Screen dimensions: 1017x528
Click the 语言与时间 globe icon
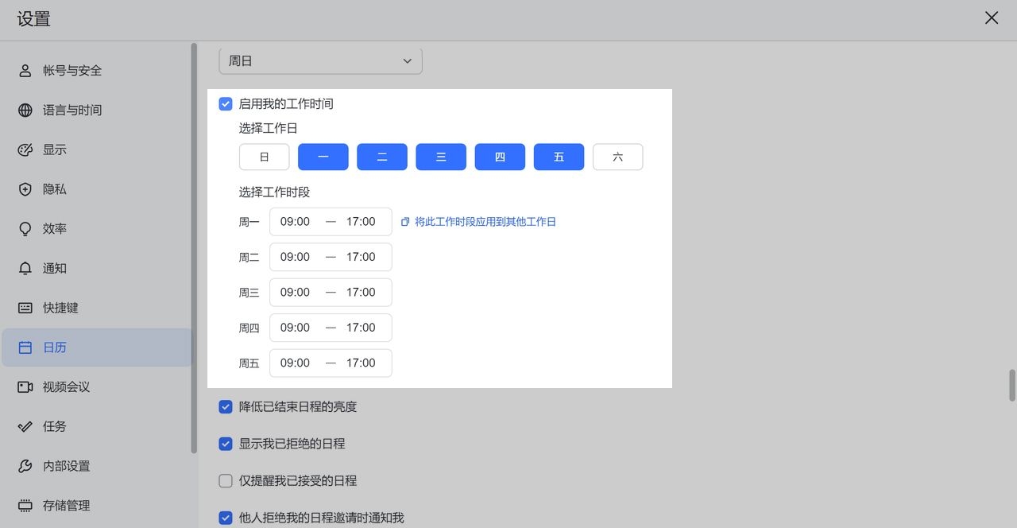(25, 111)
